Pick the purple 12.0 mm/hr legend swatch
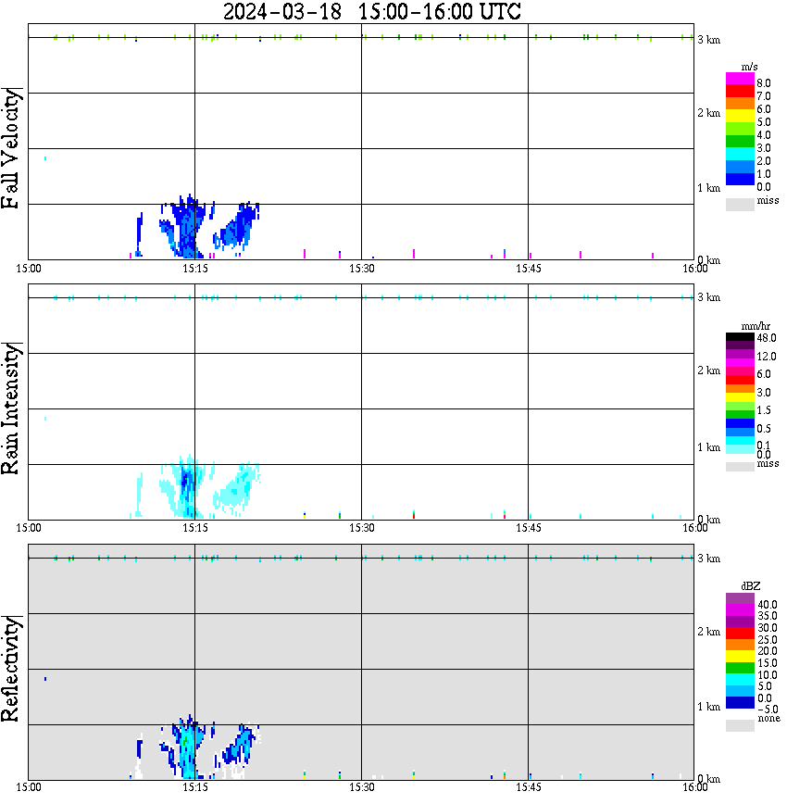 tap(740, 355)
